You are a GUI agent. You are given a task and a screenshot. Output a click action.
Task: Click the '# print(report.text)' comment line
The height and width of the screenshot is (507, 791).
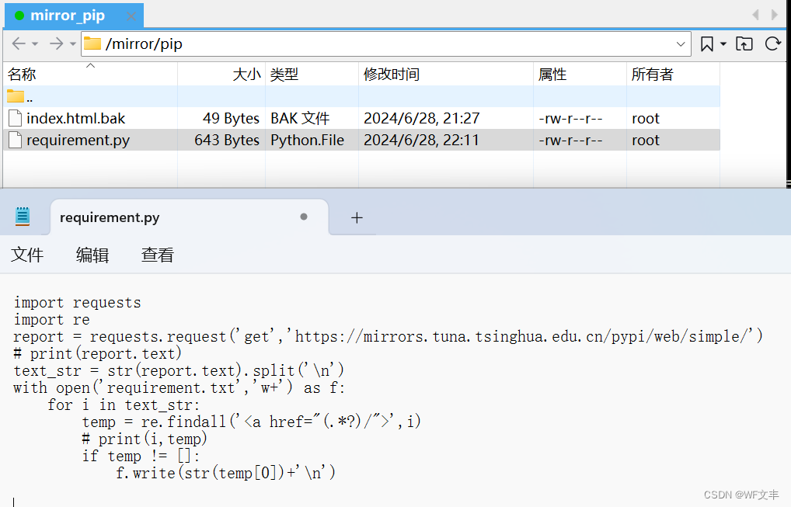(97, 354)
